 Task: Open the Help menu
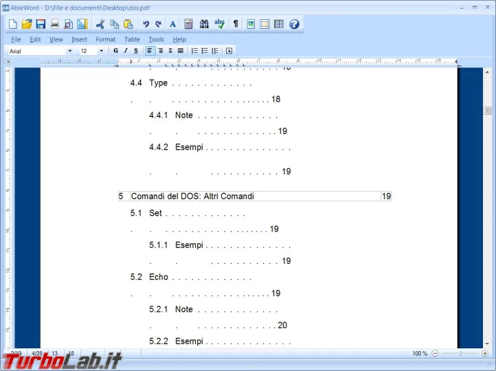(x=179, y=40)
